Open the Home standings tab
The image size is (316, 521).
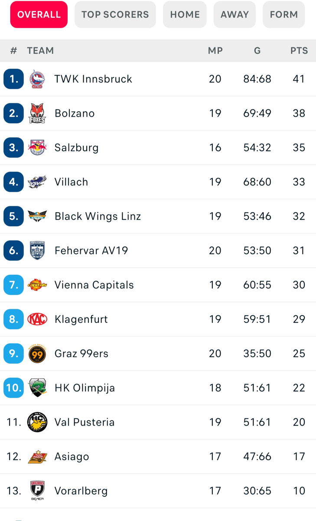[185, 14]
